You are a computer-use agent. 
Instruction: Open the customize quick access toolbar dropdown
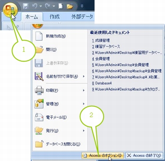click(x=82, y=6)
